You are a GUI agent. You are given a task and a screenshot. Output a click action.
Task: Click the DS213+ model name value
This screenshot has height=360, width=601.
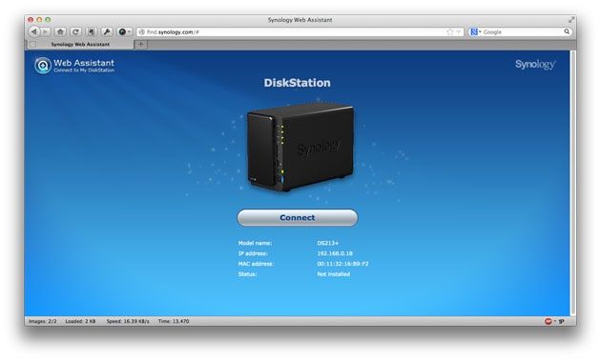click(328, 243)
